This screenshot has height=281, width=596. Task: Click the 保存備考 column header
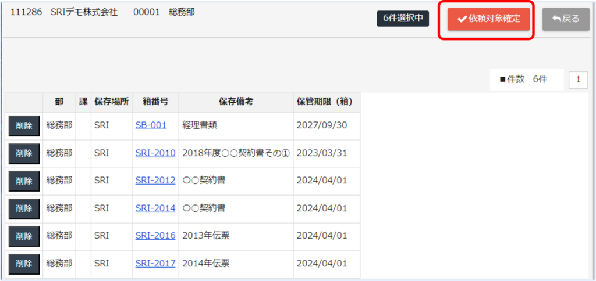click(236, 102)
